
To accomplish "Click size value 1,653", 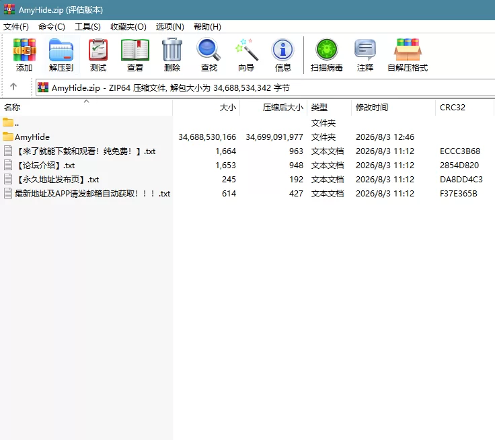I will tap(226, 166).
